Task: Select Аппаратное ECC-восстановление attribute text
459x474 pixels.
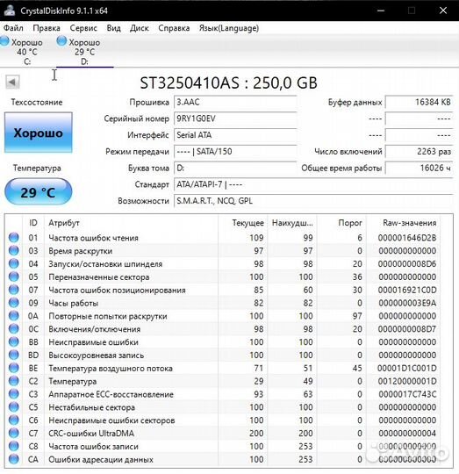Action: click(x=111, y=394)
